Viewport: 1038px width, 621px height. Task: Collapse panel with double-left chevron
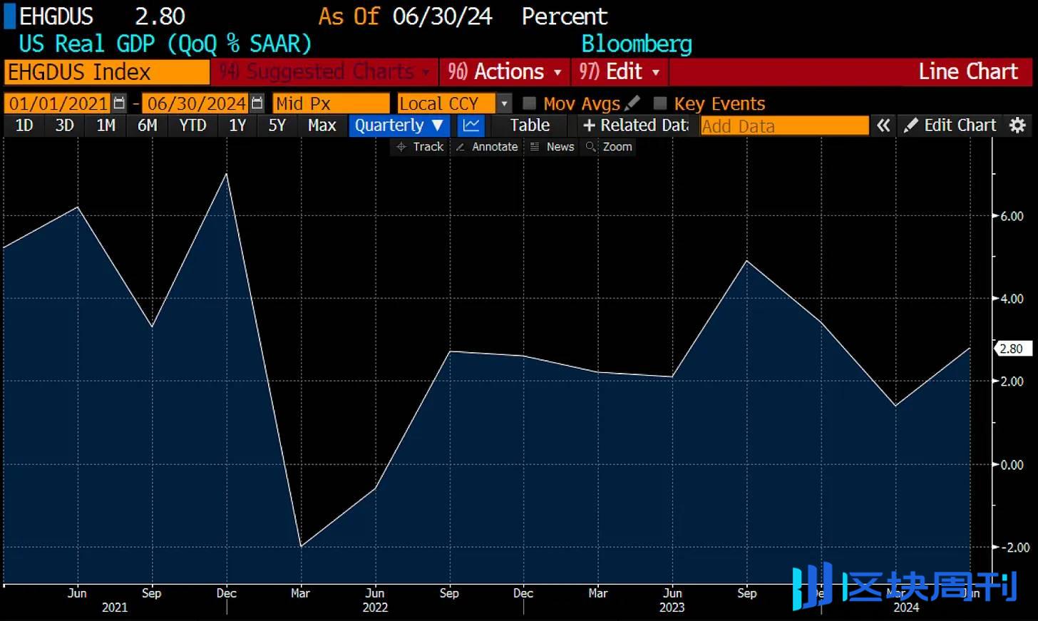[x=883, y=125]
